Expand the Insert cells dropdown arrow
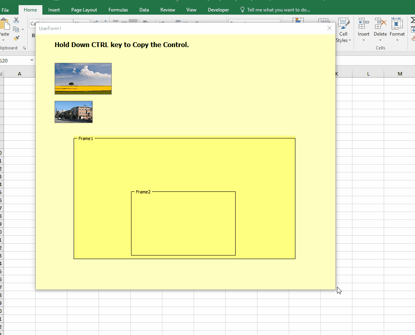Image resolution: width=415 pixels, height=335 pixels. 364,40
